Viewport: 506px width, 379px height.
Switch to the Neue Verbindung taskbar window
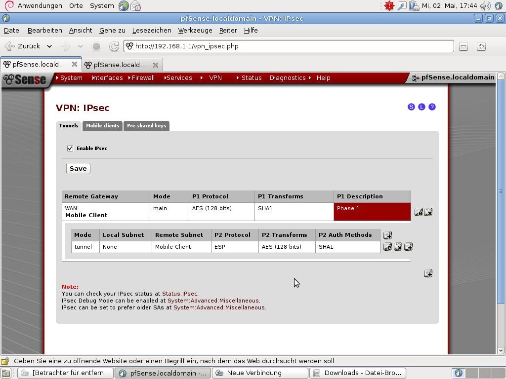coord(260,373)
